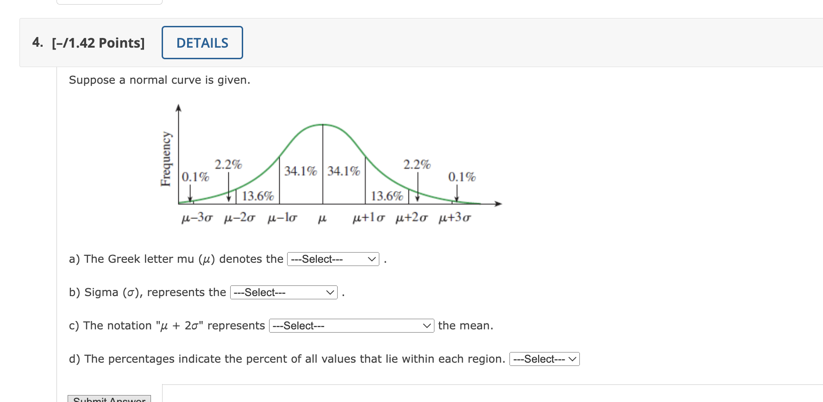Click part d's sentence about percentages
Screen dimensions: 823x402
[x=286, y=359]
